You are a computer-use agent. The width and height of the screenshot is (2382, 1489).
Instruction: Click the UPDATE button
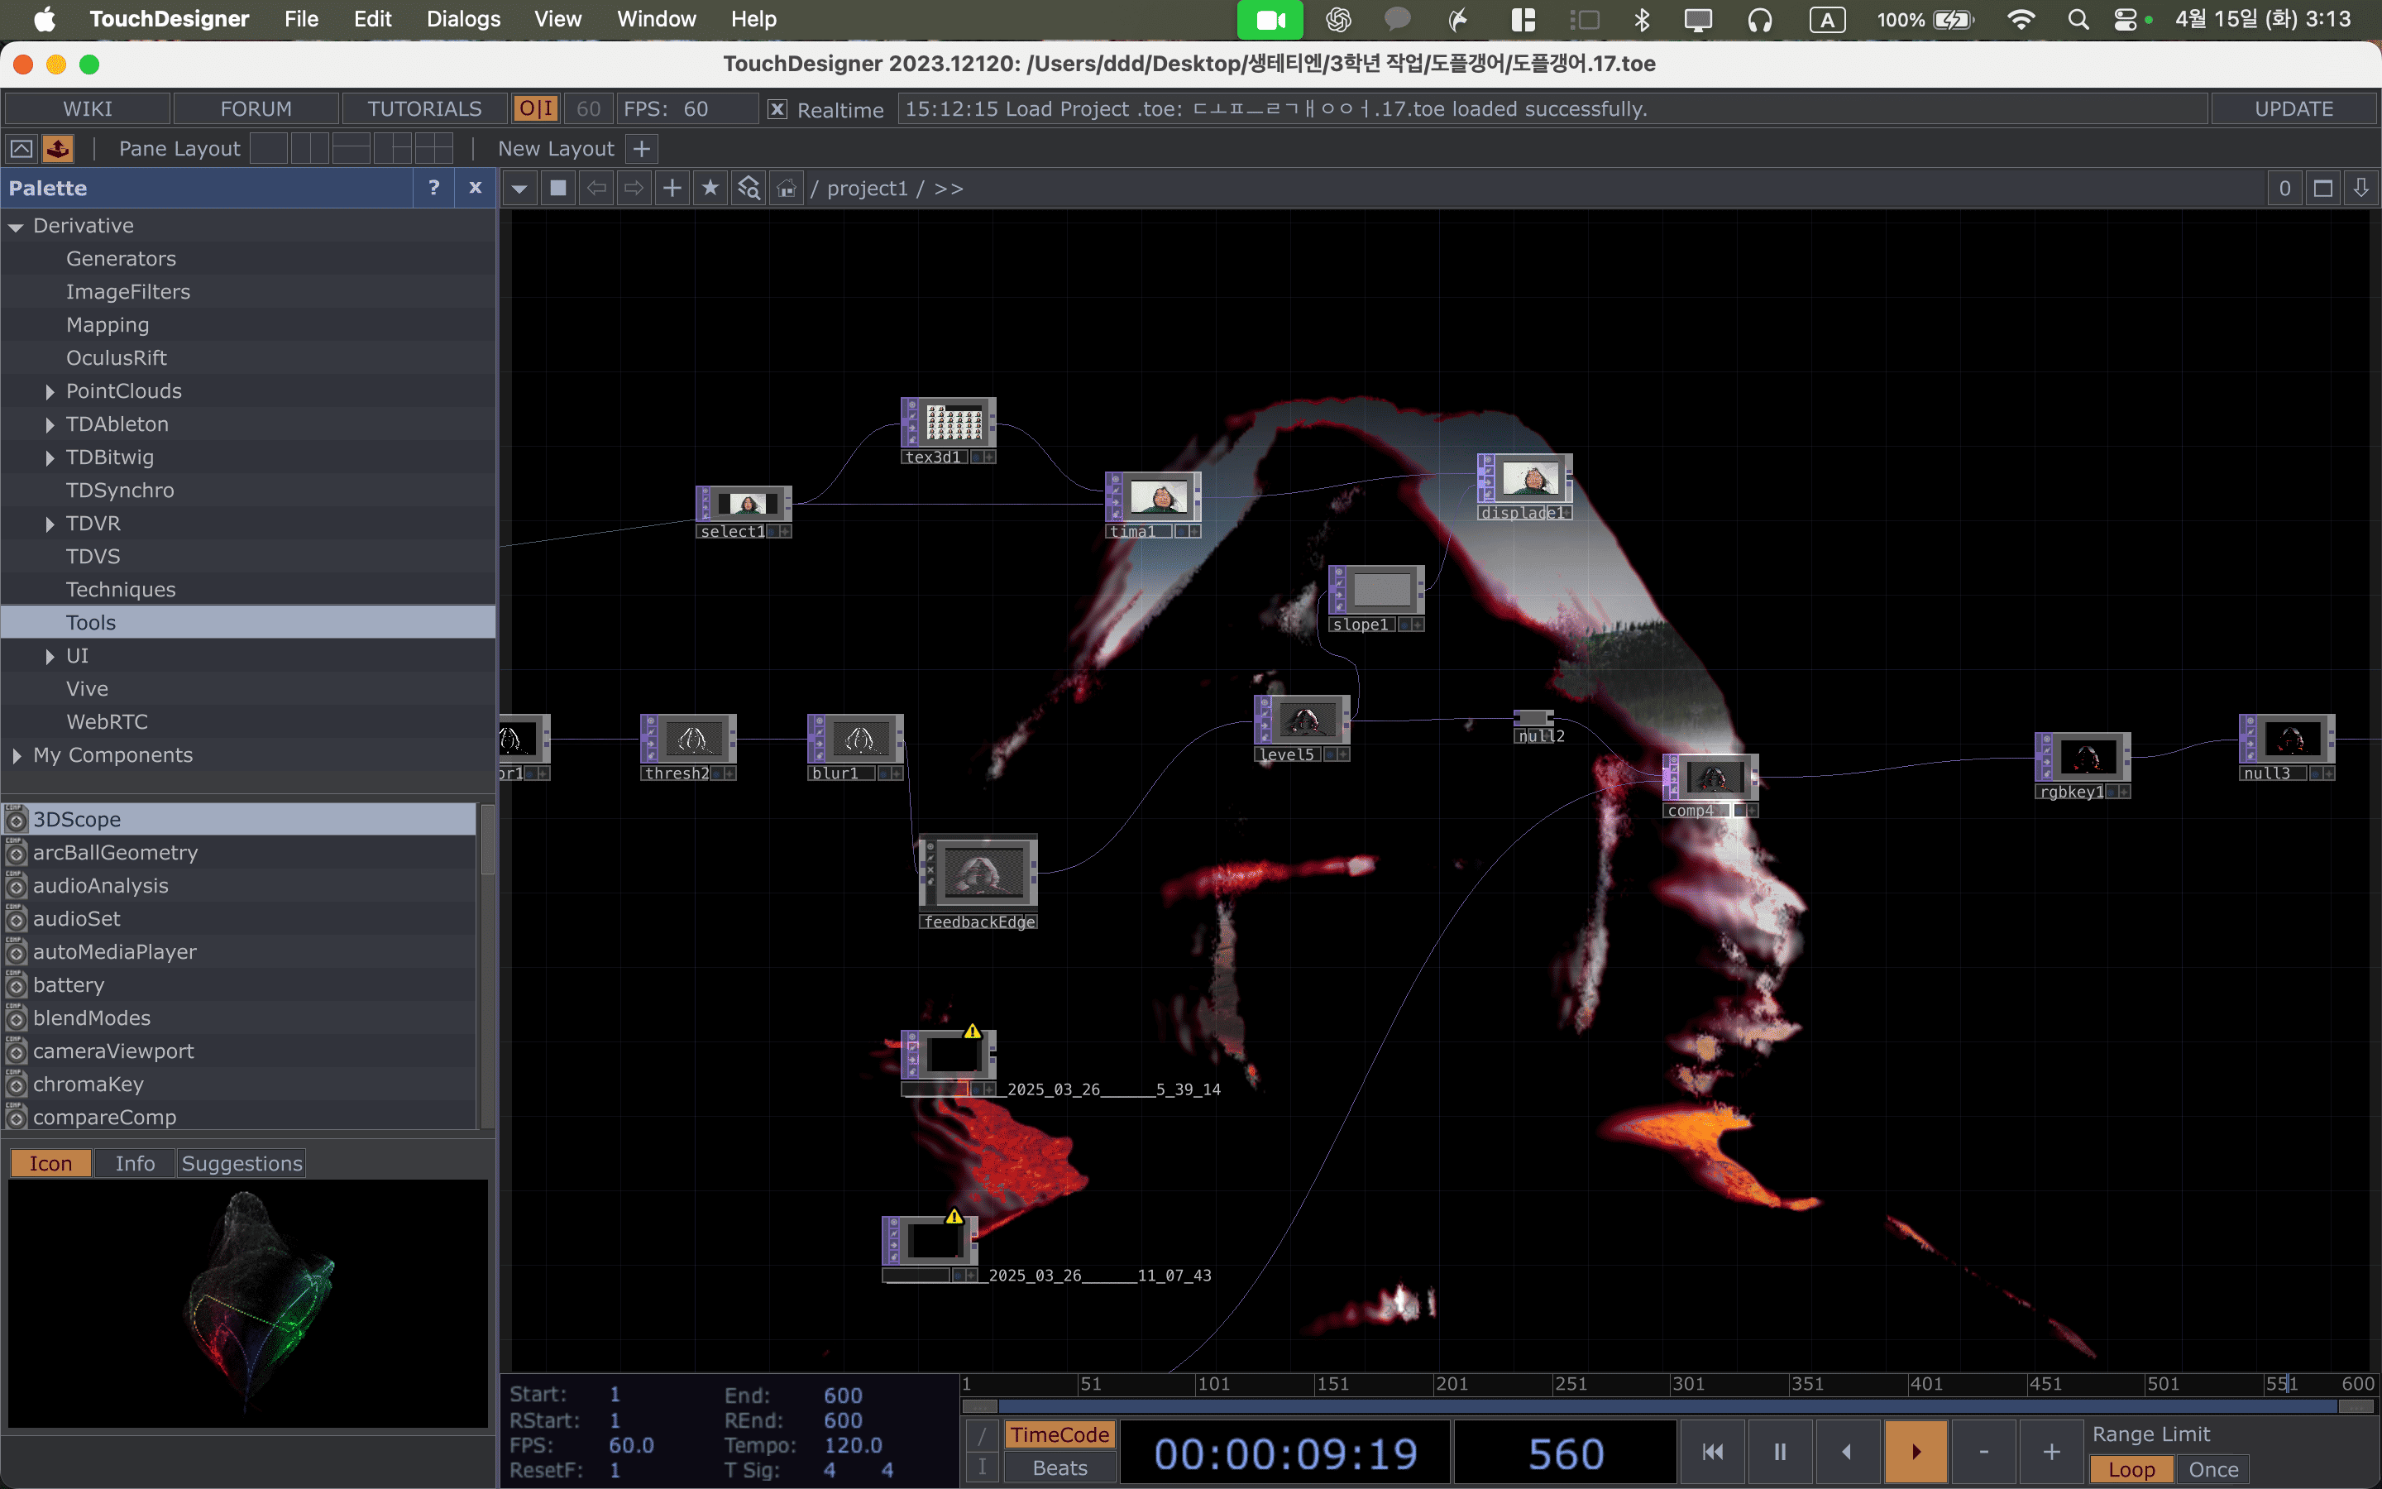[x=2293, y=108]
